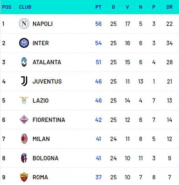The image size is (179, 185).
Task: Click the CLUB column header
Action: 25,7
